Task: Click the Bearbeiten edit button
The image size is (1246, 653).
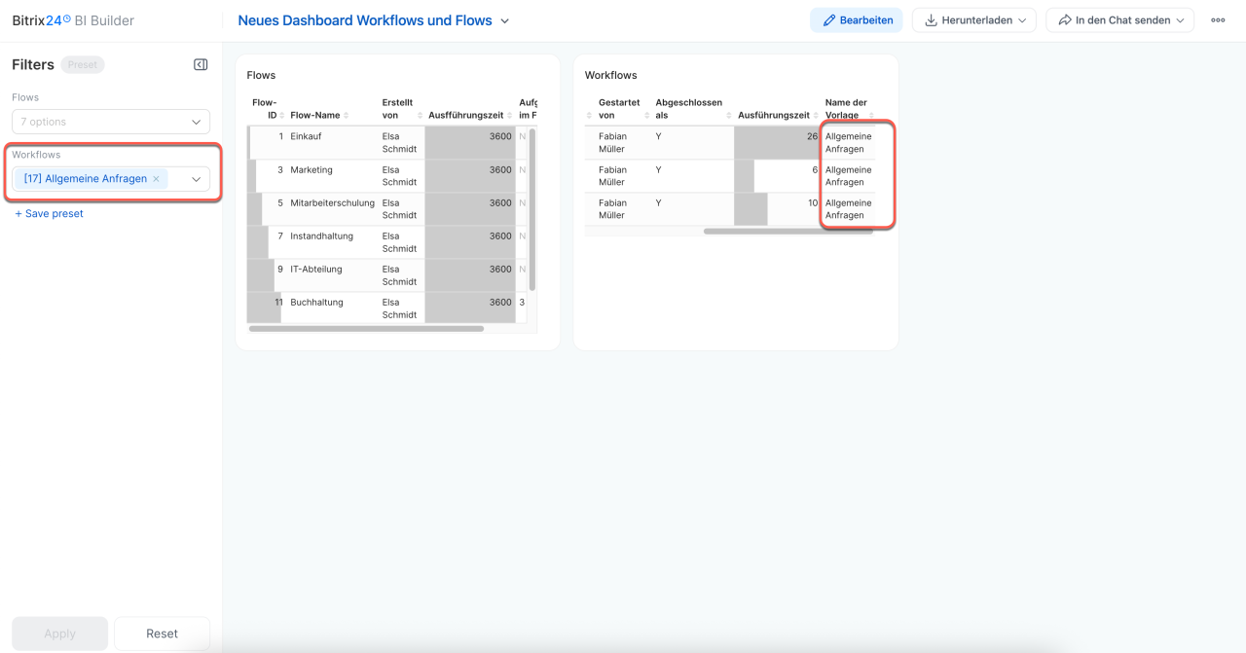Action: click(x=857, y=20)
